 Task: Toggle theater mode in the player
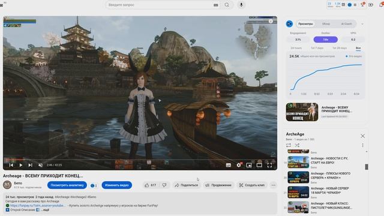(x=259, y=166)
